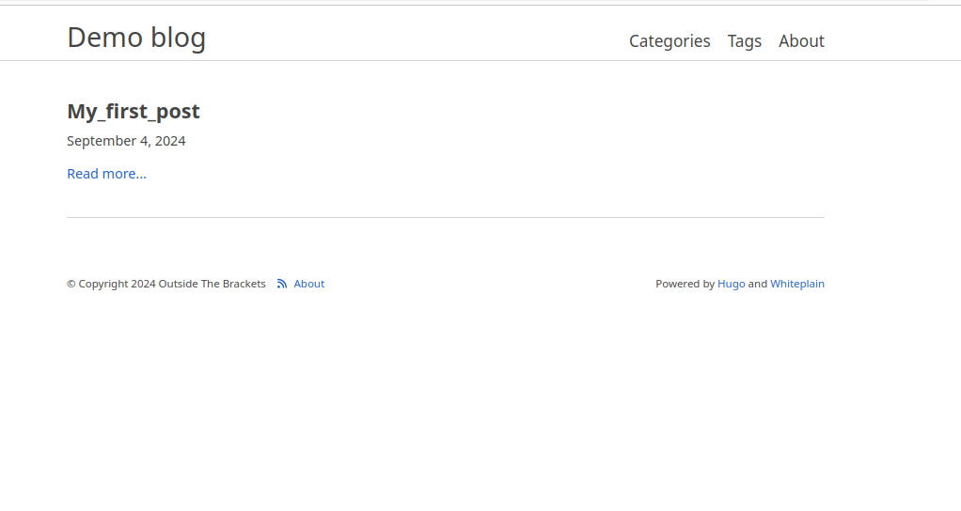Click the year 2024 in the post date
961x511 pixels.
(x=169, y=141)
